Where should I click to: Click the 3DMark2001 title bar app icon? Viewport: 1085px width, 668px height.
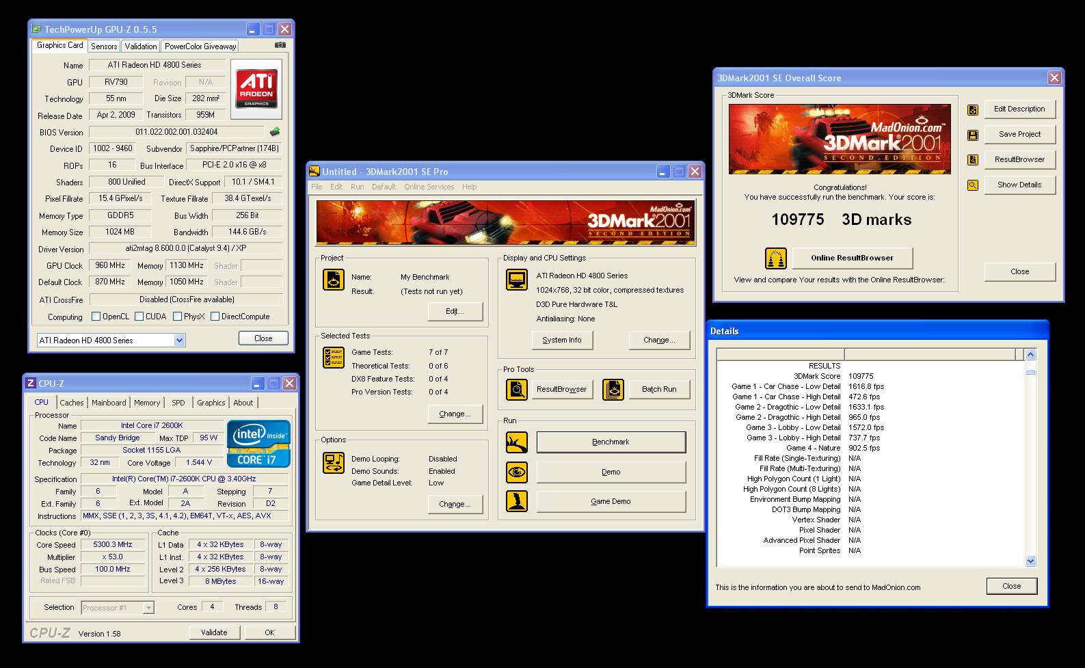(x=314, y=172)
